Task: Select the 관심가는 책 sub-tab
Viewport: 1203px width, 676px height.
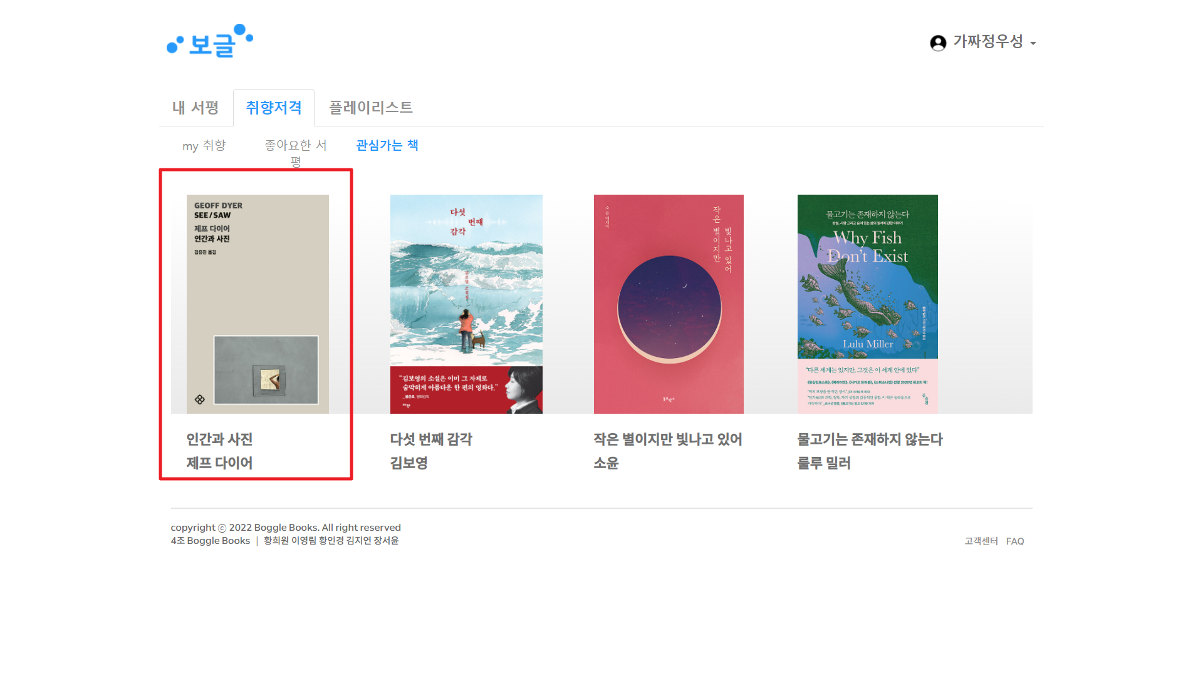Action: click(387, 145)
